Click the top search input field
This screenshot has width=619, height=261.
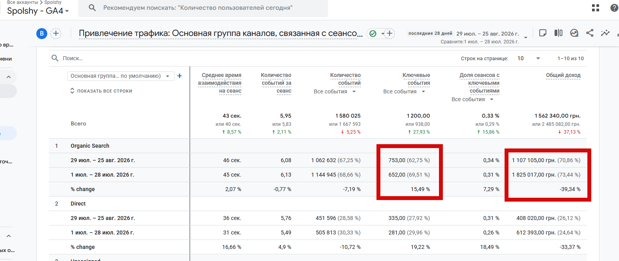coord(203,8)
